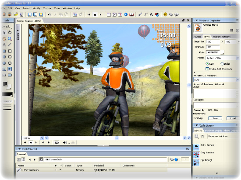The height and width of the screenshot is (180, 241).
Task: Select the outline Ellipse tool
Action: tap(10, 63)
